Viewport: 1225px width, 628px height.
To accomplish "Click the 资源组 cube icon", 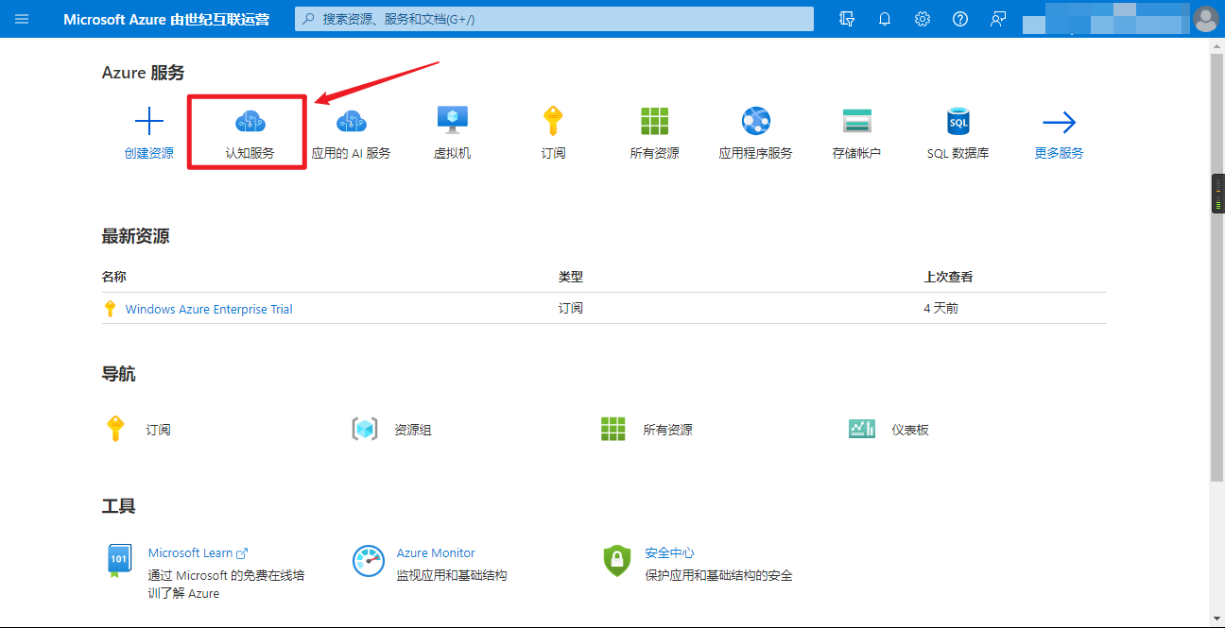I will (365, 429).
